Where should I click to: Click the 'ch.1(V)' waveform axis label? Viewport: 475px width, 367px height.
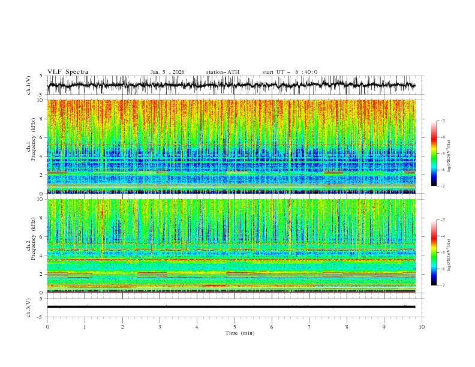tap(29, 85)
